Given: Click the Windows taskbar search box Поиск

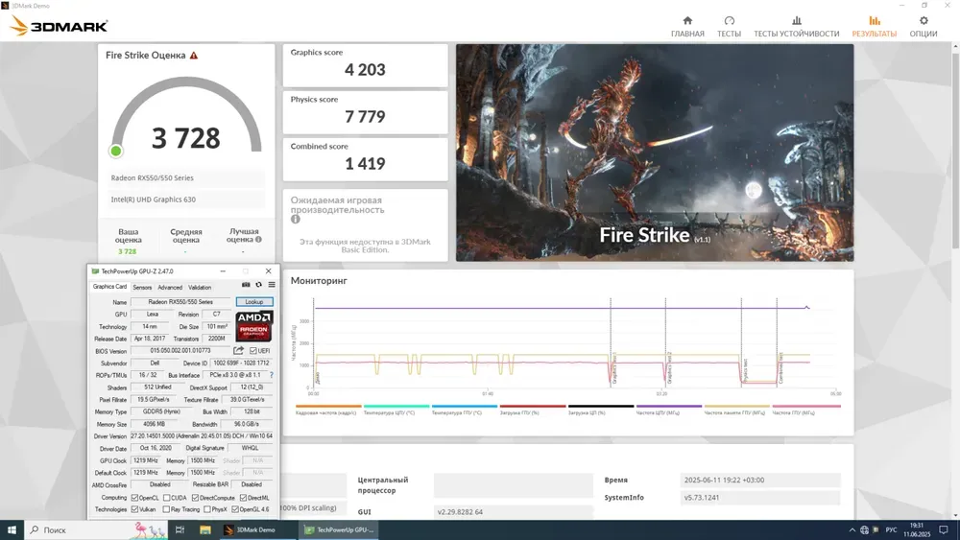Looking at the screenshot, I should tap(56, 529).
